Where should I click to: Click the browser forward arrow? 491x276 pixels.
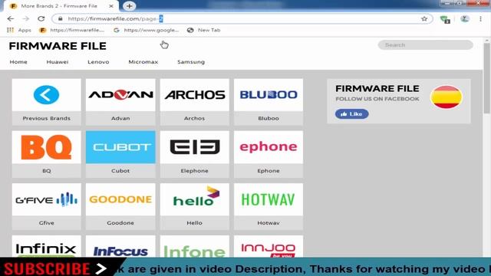tap(25, 18)
